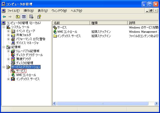Sort by the 種類 column header

tap(109, 23)
